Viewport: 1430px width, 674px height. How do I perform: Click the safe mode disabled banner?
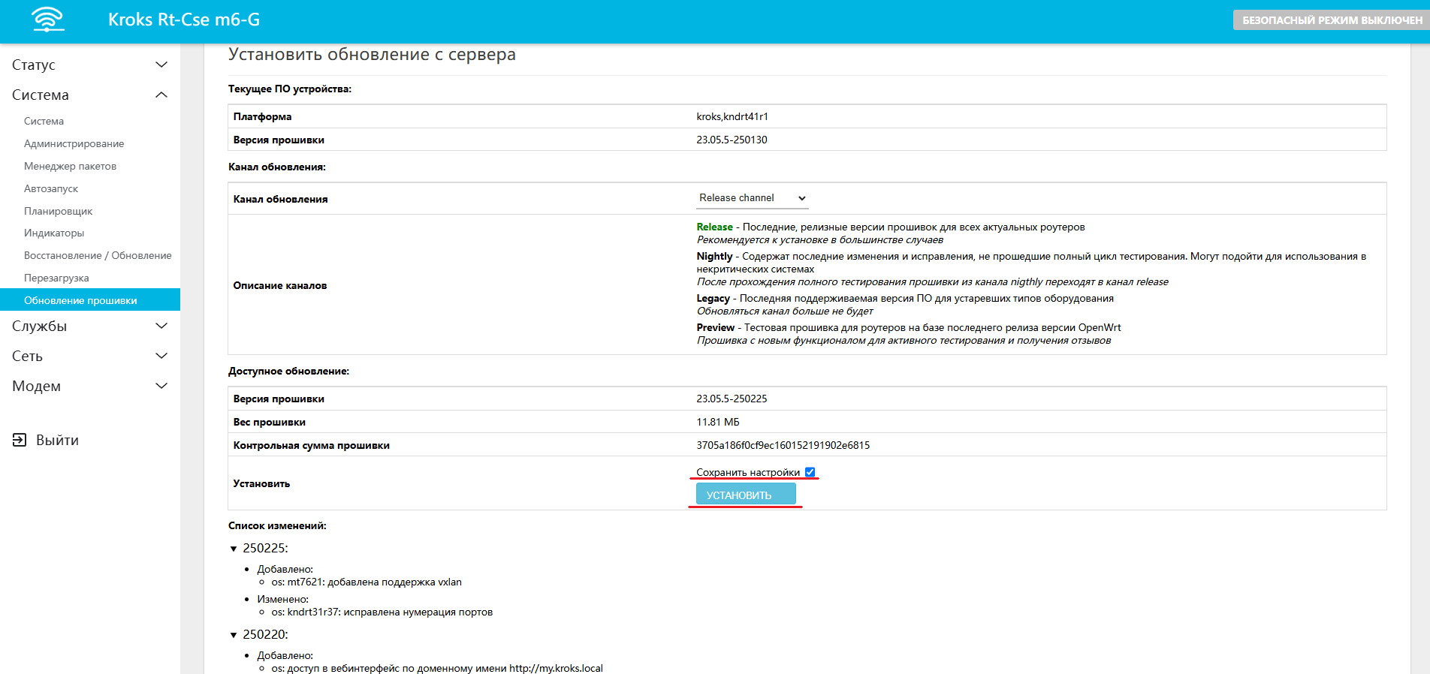(1331, 20)
